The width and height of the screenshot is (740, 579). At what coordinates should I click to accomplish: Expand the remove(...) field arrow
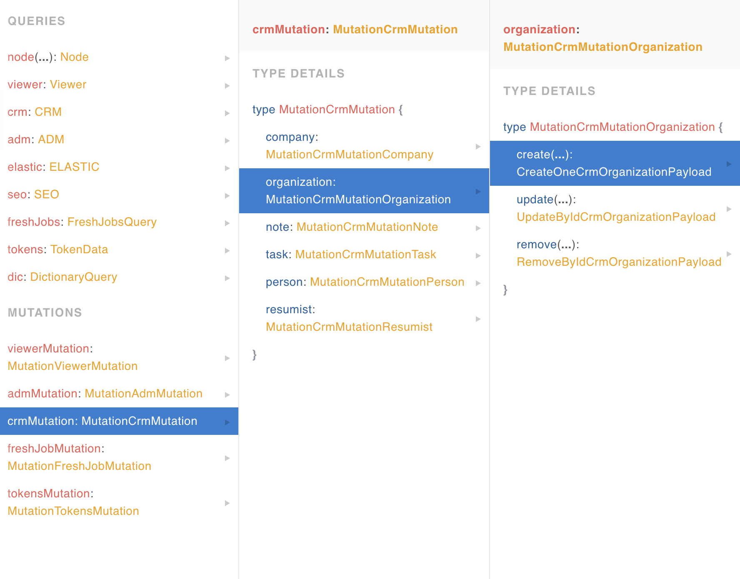(x=729, y=254)
